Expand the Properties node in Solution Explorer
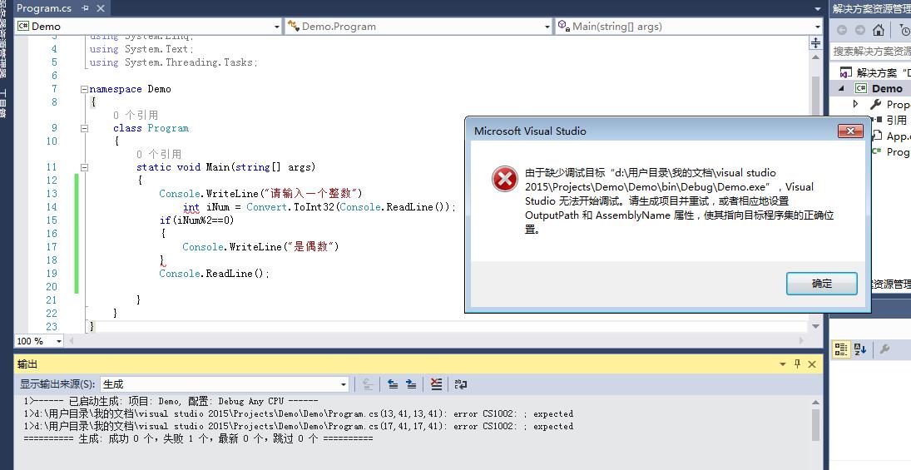 [856, 104]
